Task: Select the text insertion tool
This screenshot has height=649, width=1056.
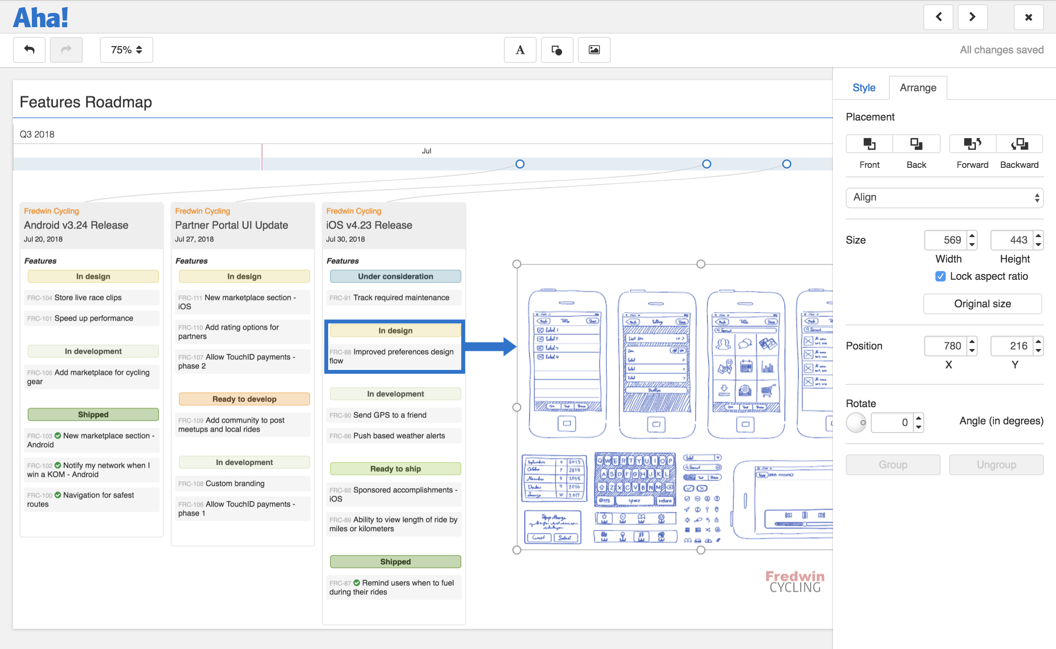Action: pyautogui.click(x=520, y=49)
